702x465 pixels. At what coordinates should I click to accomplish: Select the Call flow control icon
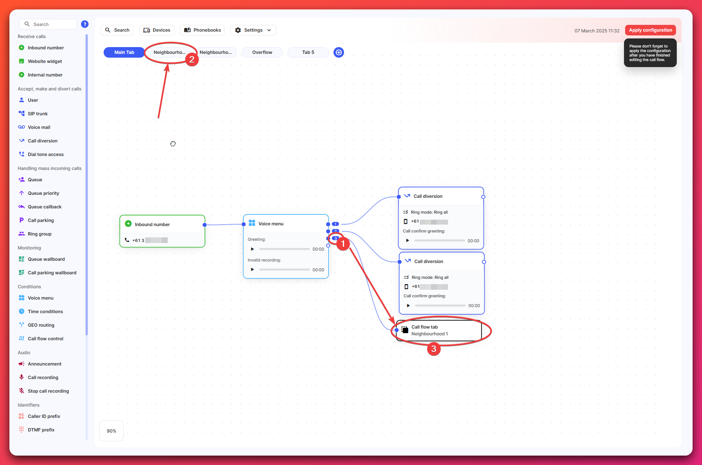coord(21,339)
